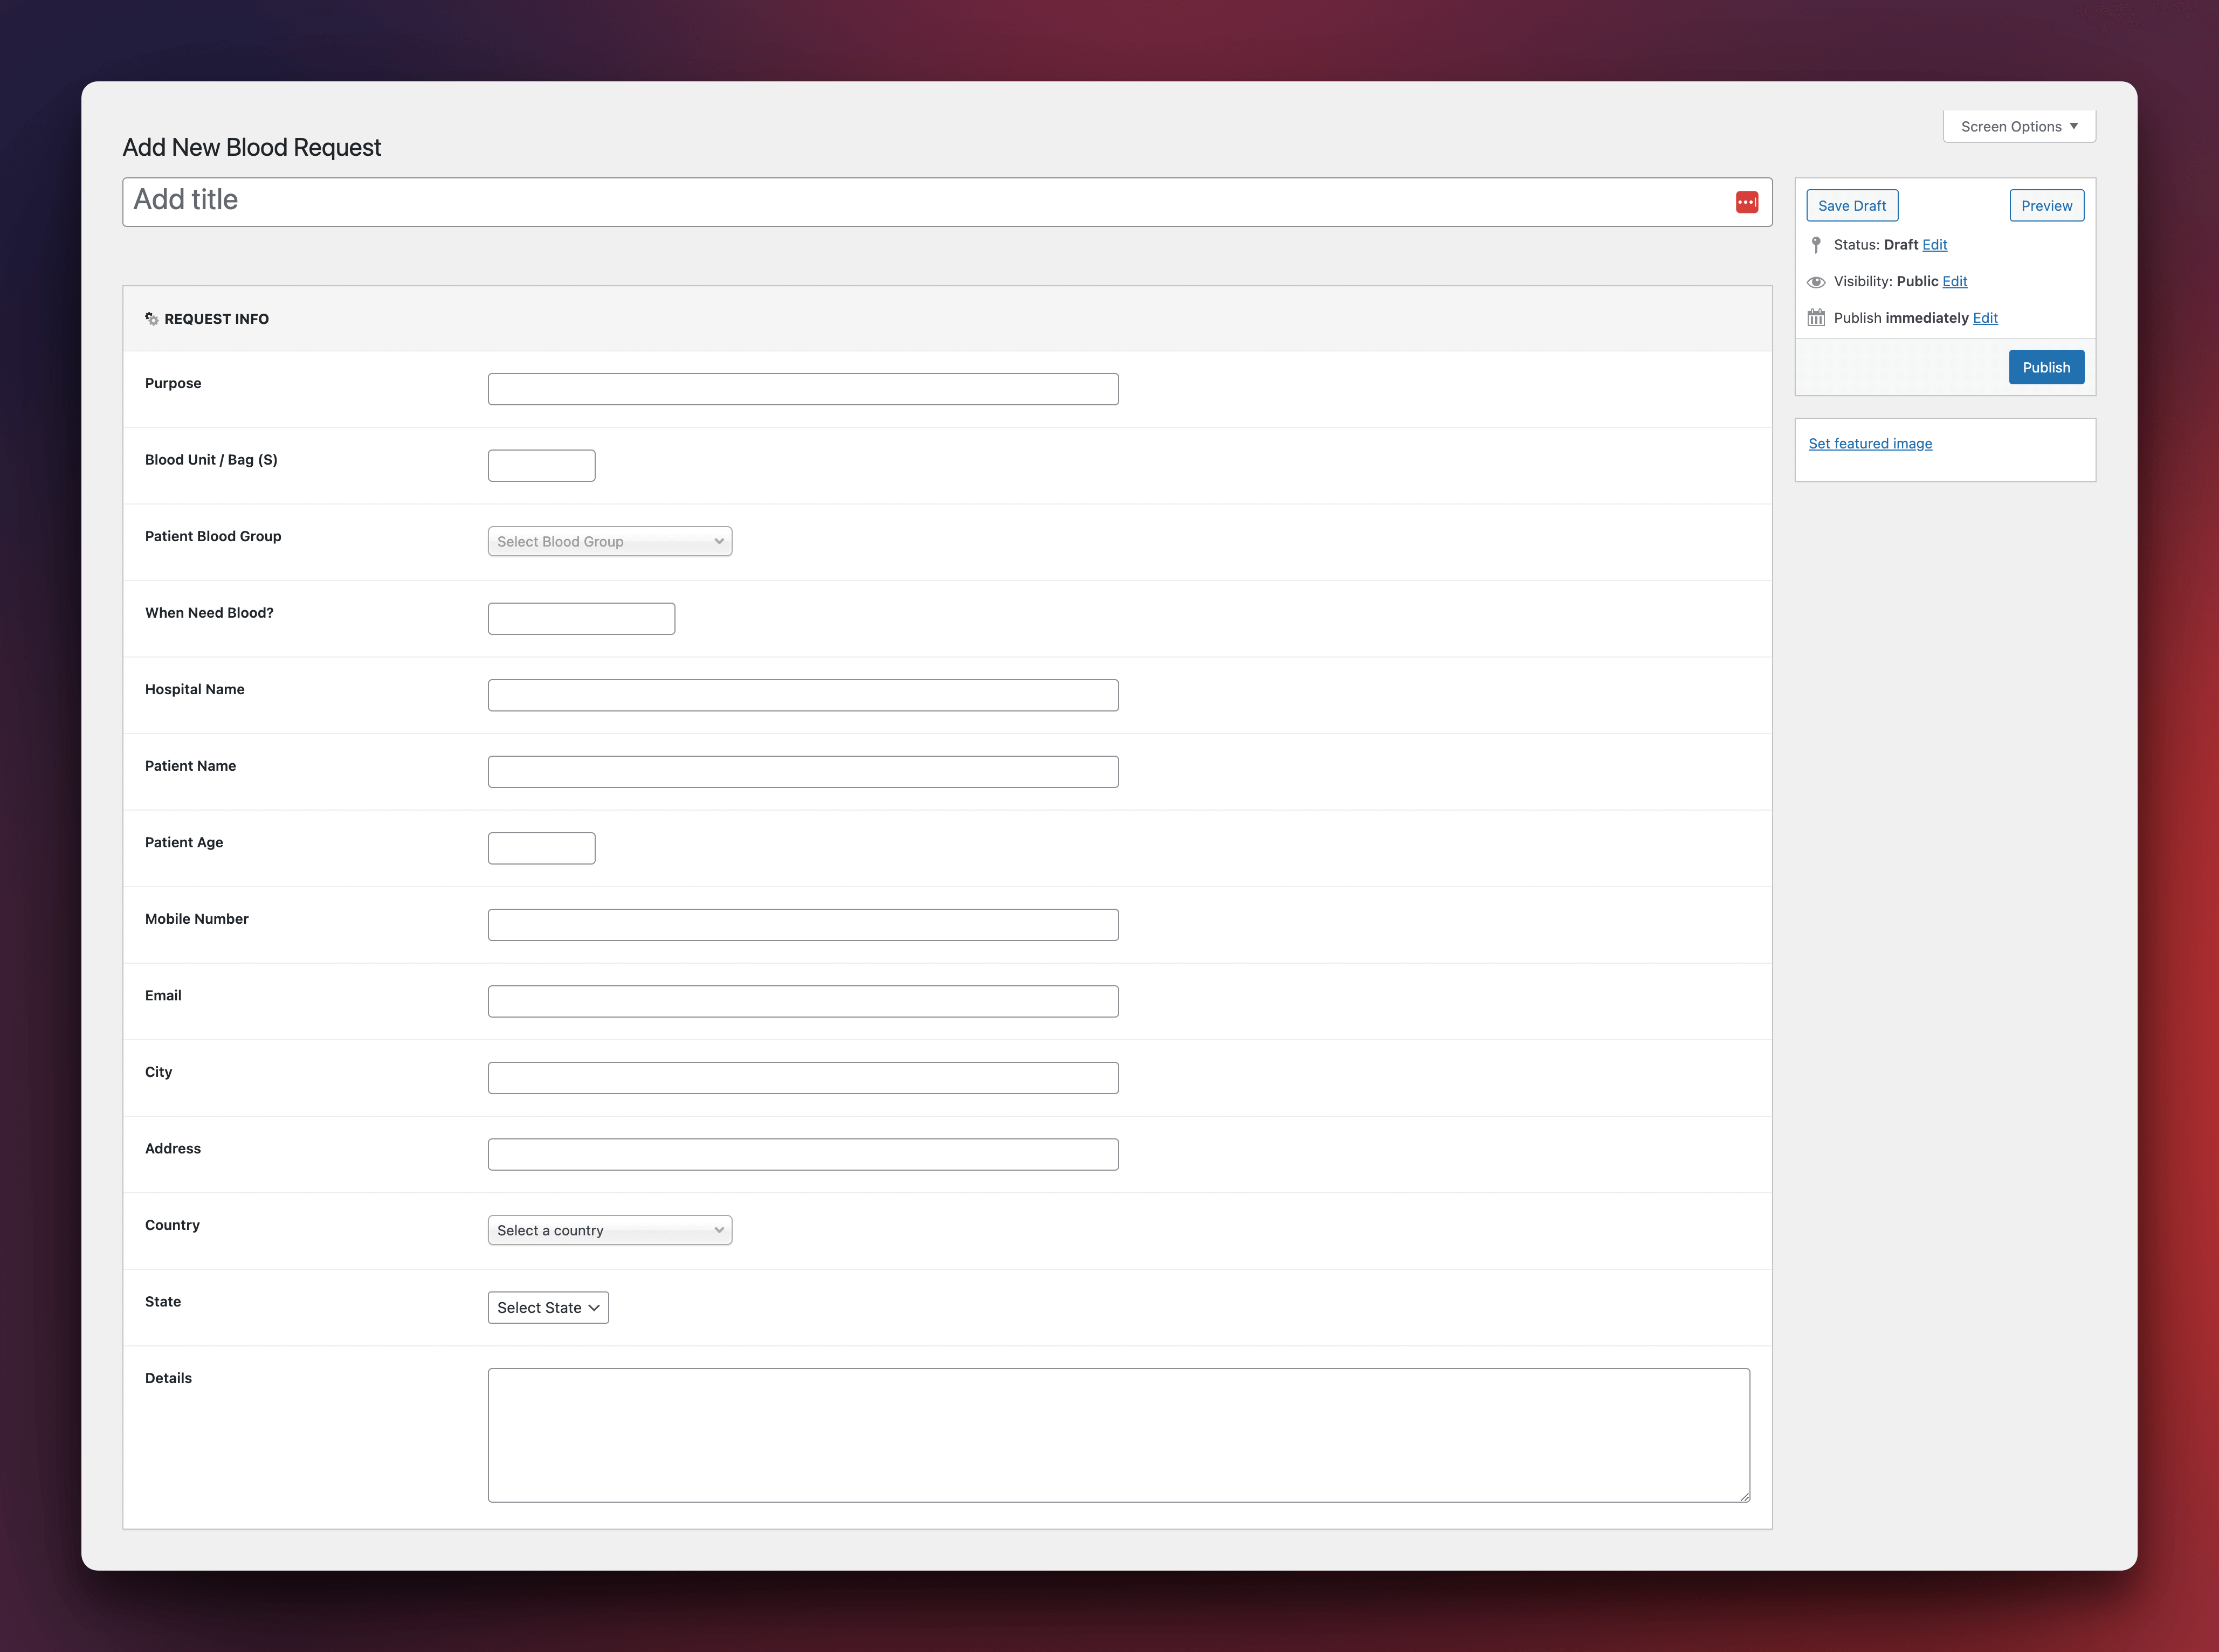Click the Purpose label

(173, 383)
